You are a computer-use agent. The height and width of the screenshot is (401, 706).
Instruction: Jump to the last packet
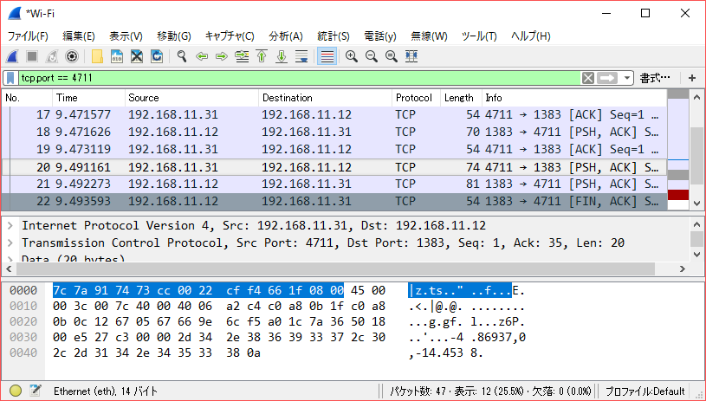(x=281, y=56)
